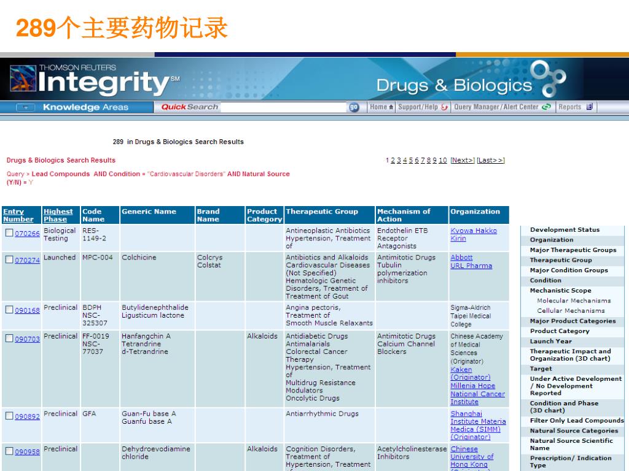
Task: Open the Kaken (Originator) link
Action: 470,373
